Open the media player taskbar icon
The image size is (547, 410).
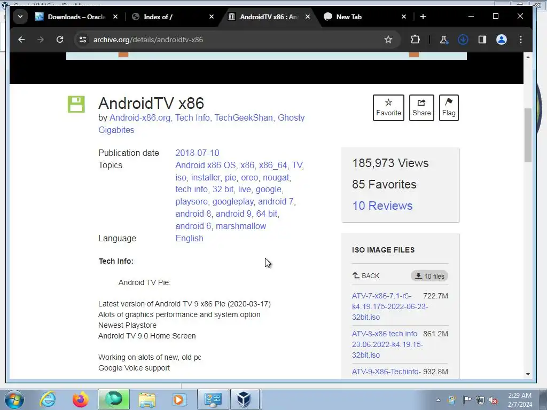click(179, 399)
